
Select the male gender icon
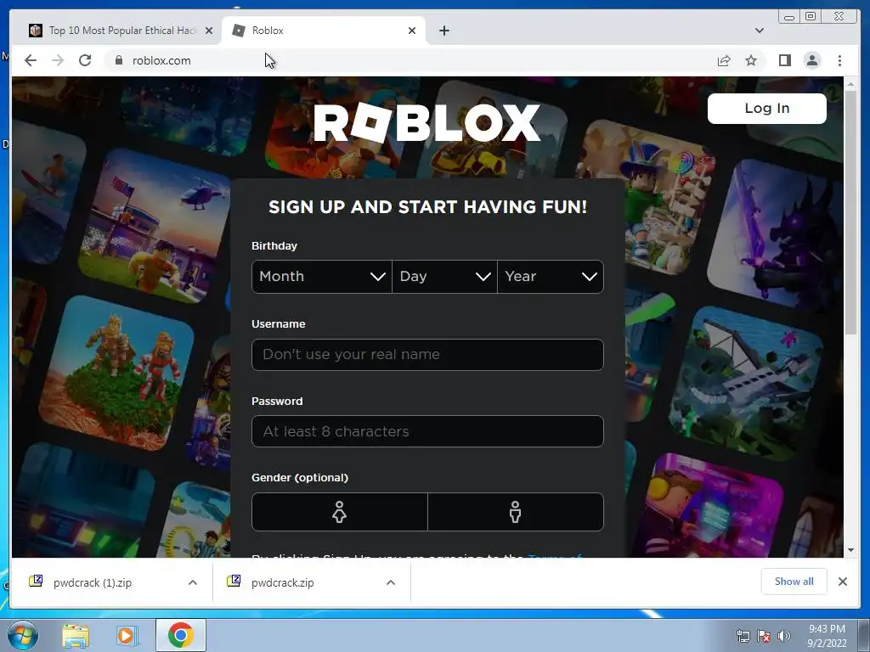click(516, 512)
